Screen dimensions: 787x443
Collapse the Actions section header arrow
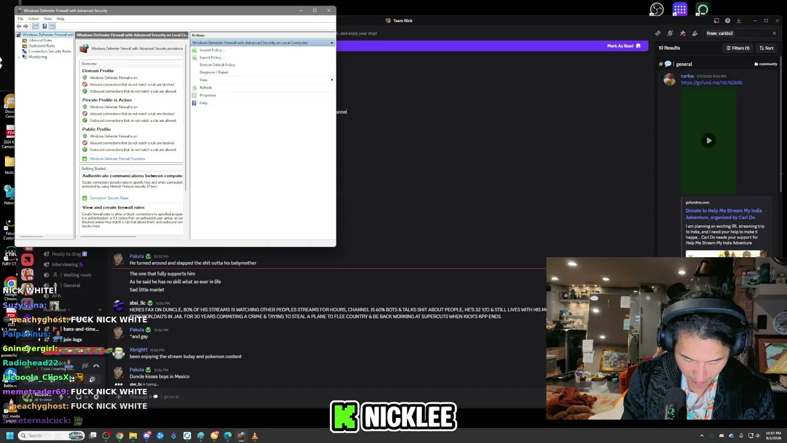click(332, 42)
